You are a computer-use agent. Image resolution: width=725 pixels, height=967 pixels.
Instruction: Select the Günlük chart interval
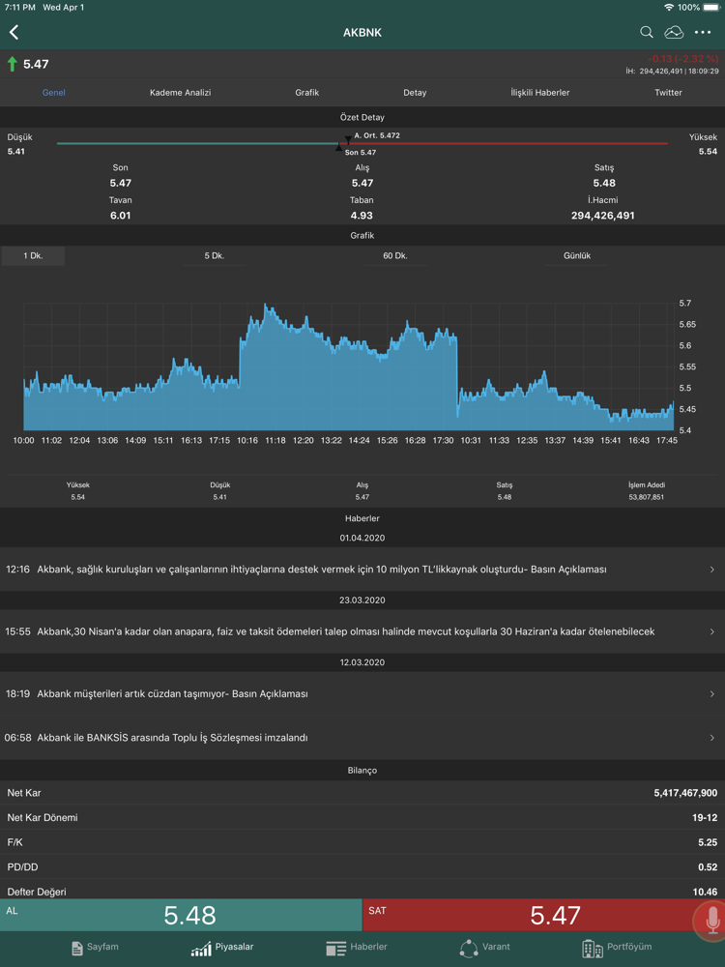click(x=577, y=256)
